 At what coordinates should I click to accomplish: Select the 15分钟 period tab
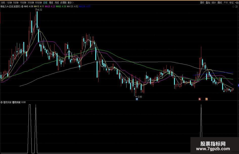(x=23, y=3)
